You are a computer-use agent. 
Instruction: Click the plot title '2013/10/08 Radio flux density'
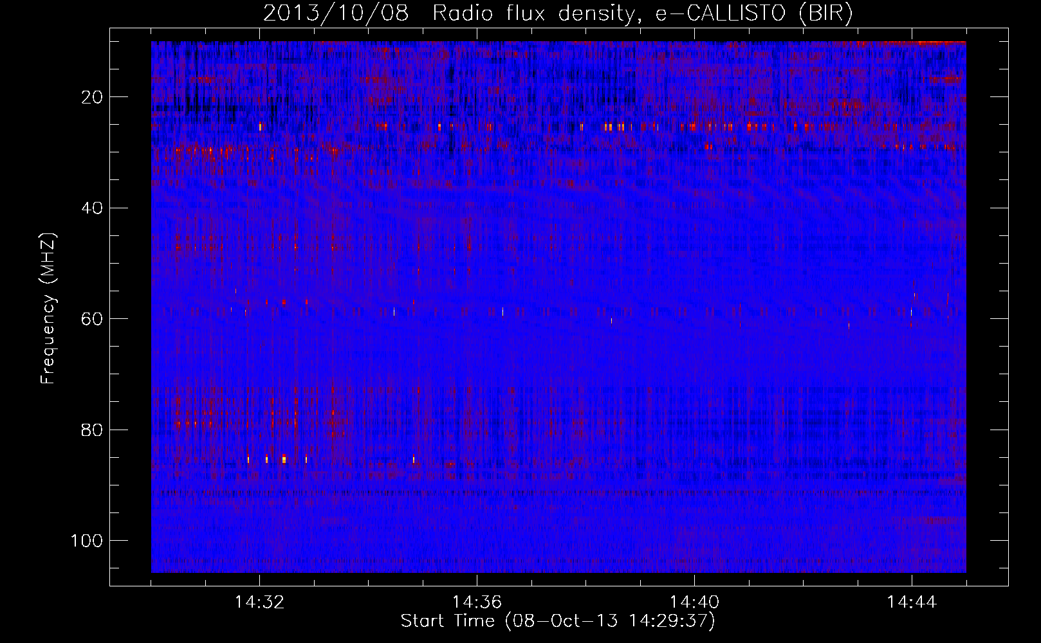(558, 13)
